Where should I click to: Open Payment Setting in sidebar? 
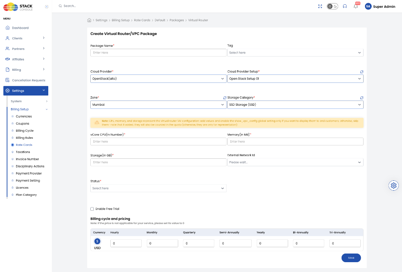click(x=28, y=181)
